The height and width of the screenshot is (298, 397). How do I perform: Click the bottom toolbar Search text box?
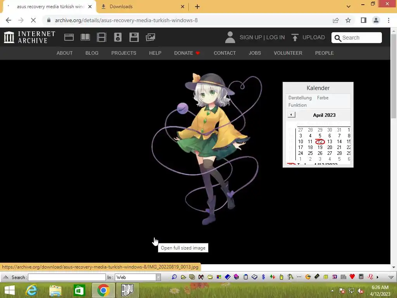click(67, 277)
